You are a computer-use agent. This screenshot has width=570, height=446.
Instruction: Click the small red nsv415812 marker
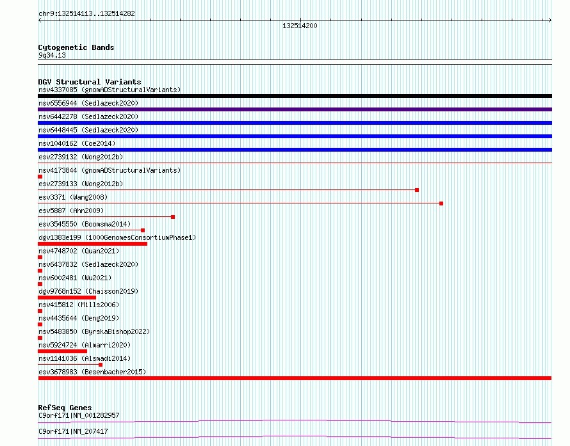40,311
